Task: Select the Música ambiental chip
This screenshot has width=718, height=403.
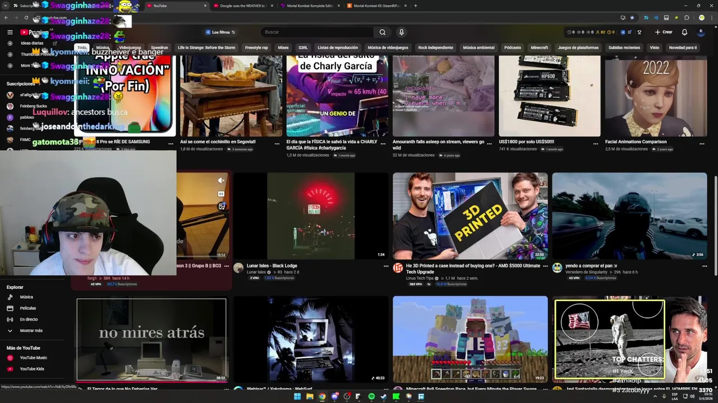Action: [x=478, y=48]
